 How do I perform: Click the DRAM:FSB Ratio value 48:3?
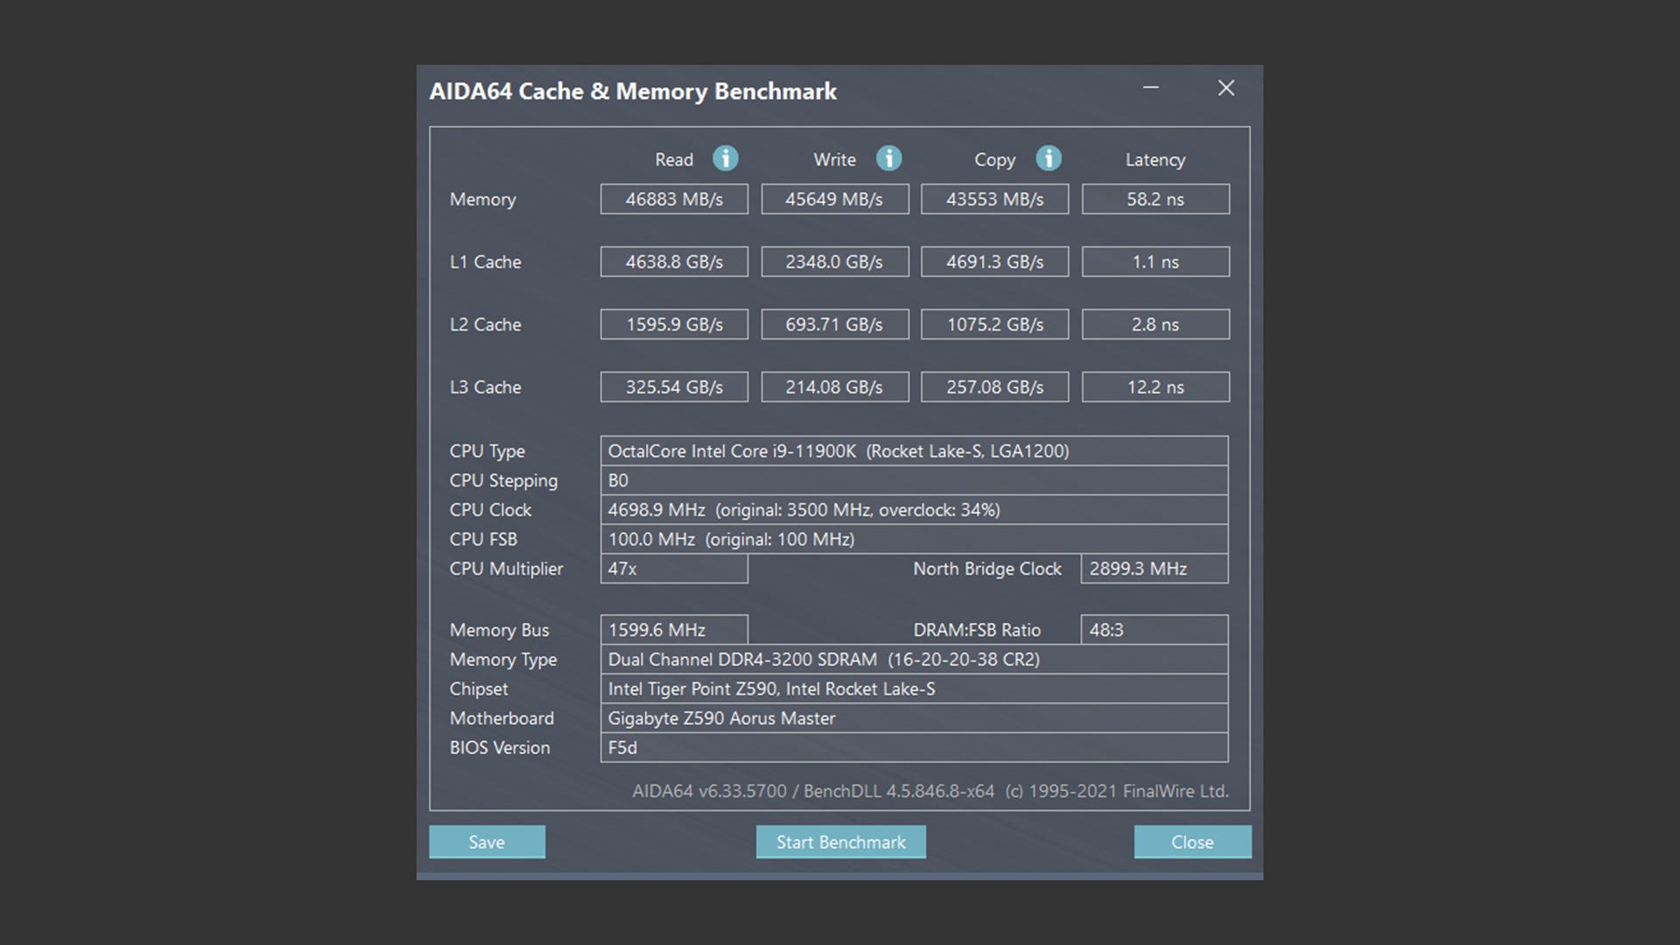tap(1154, 630)
